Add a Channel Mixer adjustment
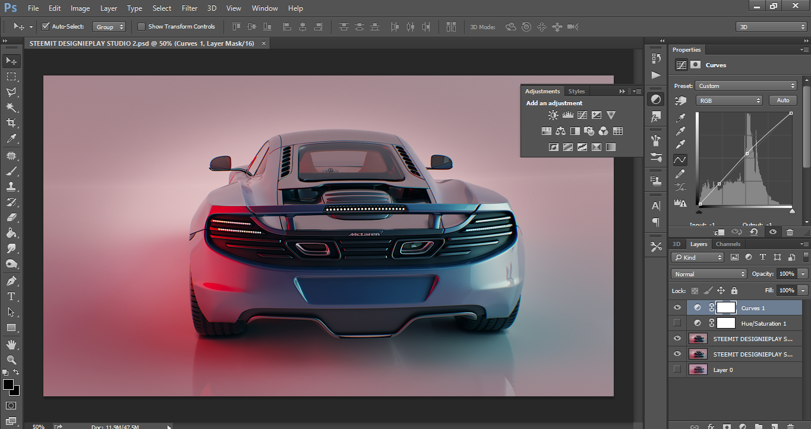Viewport: 811px width, 429px height. [x=604, y=131]
